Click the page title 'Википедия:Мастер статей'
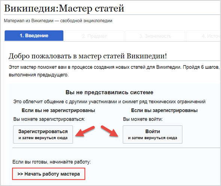221x186 pixels. point(64,8)
